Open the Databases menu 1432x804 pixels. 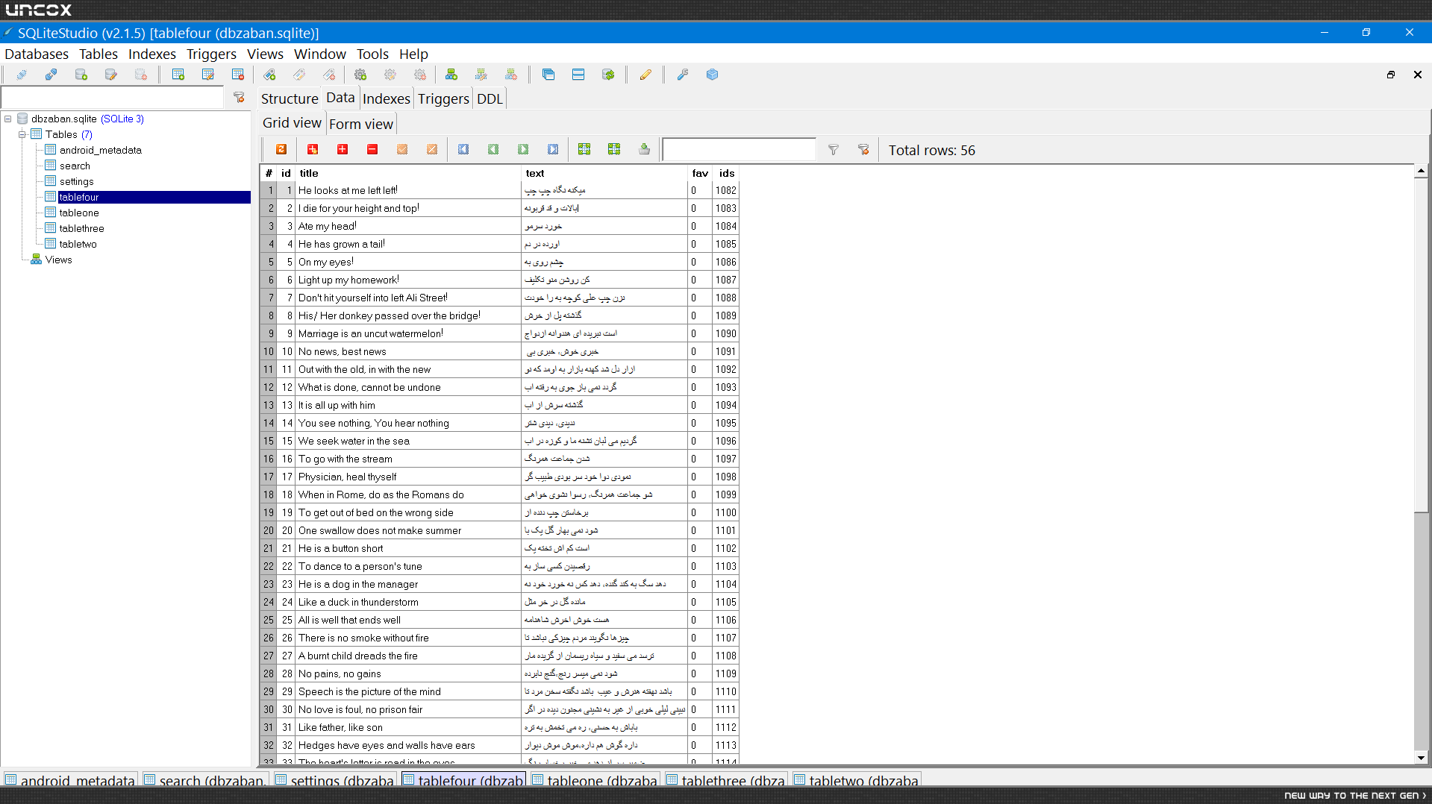37,54
